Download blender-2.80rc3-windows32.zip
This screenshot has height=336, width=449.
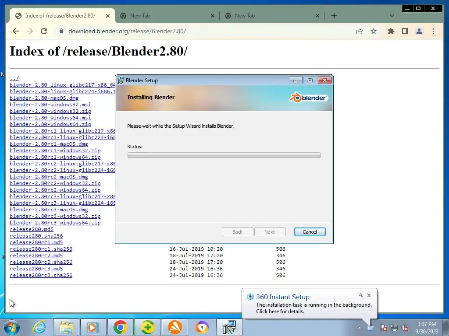55,216
